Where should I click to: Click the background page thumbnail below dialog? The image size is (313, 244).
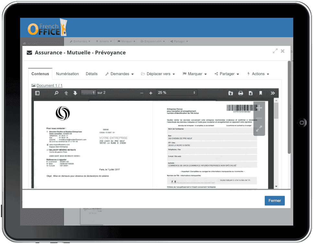pos(92,216)
